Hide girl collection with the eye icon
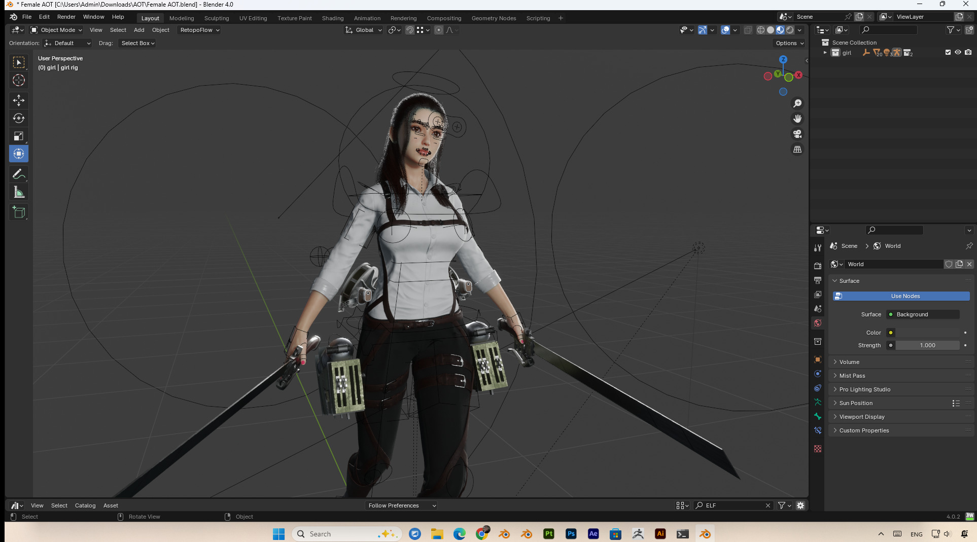977x542 pixels. click(958, 52)
